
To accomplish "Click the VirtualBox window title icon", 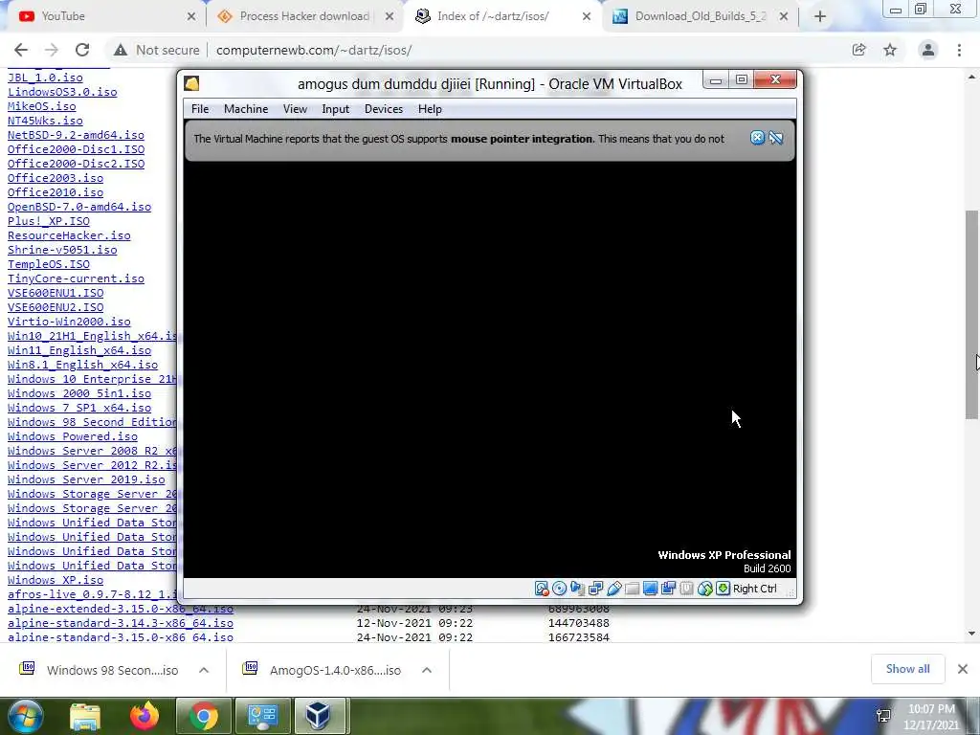I will pos(191,83).
